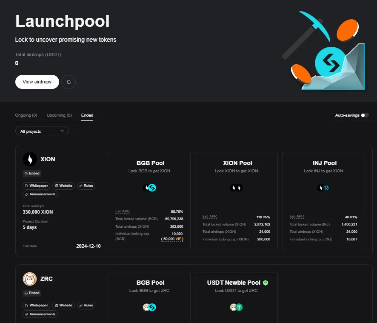This screenshot has height=323, width=377.
Task: Switch to the Ongoing tab
Action: point(26,115)
